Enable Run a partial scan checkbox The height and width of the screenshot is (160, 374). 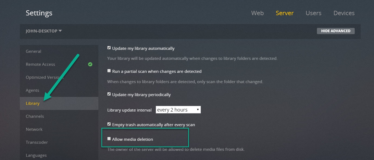(x=109, y=71)
